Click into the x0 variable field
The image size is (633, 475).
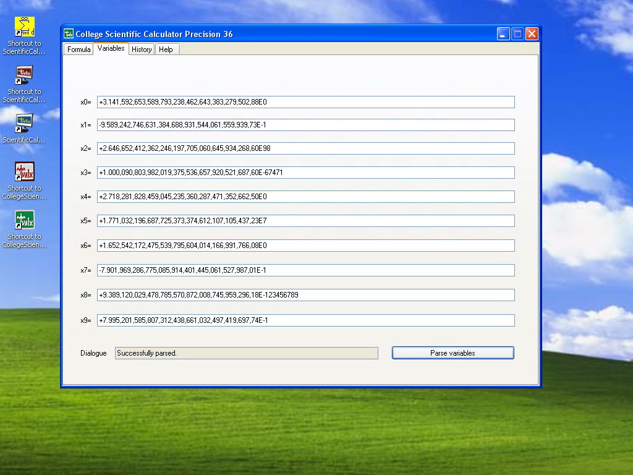click(306, 102)
